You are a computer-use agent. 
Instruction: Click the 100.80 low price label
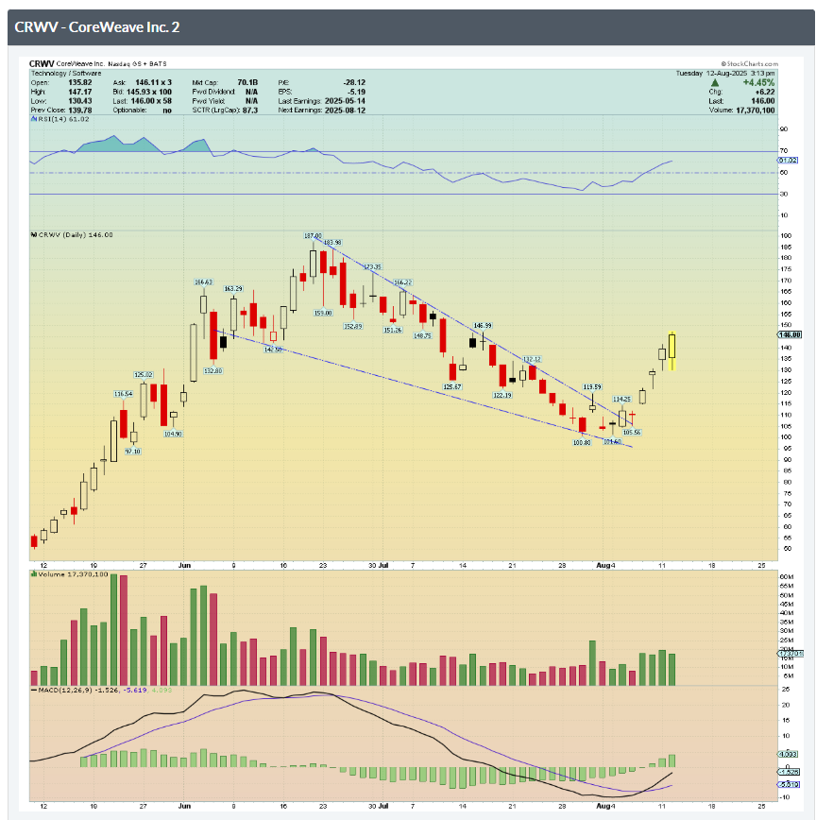click(582, 442)
